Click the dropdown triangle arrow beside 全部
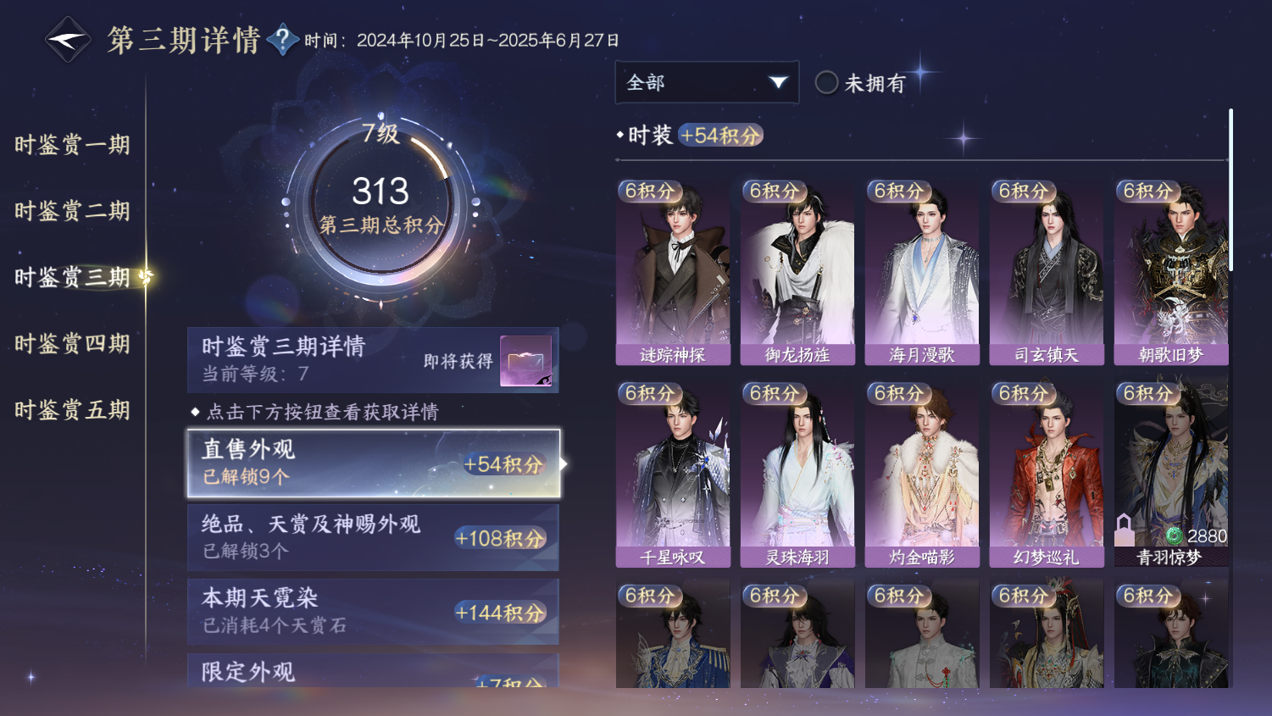This screenshot has width=1272, height=716. [x=778, y=82]
